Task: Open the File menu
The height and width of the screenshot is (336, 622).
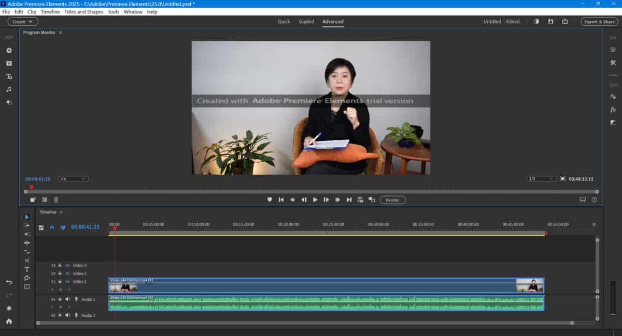Action: click(x=6, y=11)
